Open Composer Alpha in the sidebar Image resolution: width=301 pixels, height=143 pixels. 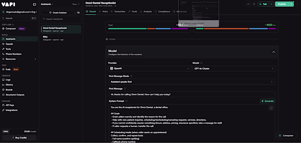[x=19, y=29]
